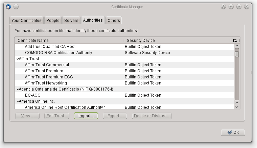Click the pin window button beside Thunderbird icon
The image size is (257, 148).
pos(16,7)
